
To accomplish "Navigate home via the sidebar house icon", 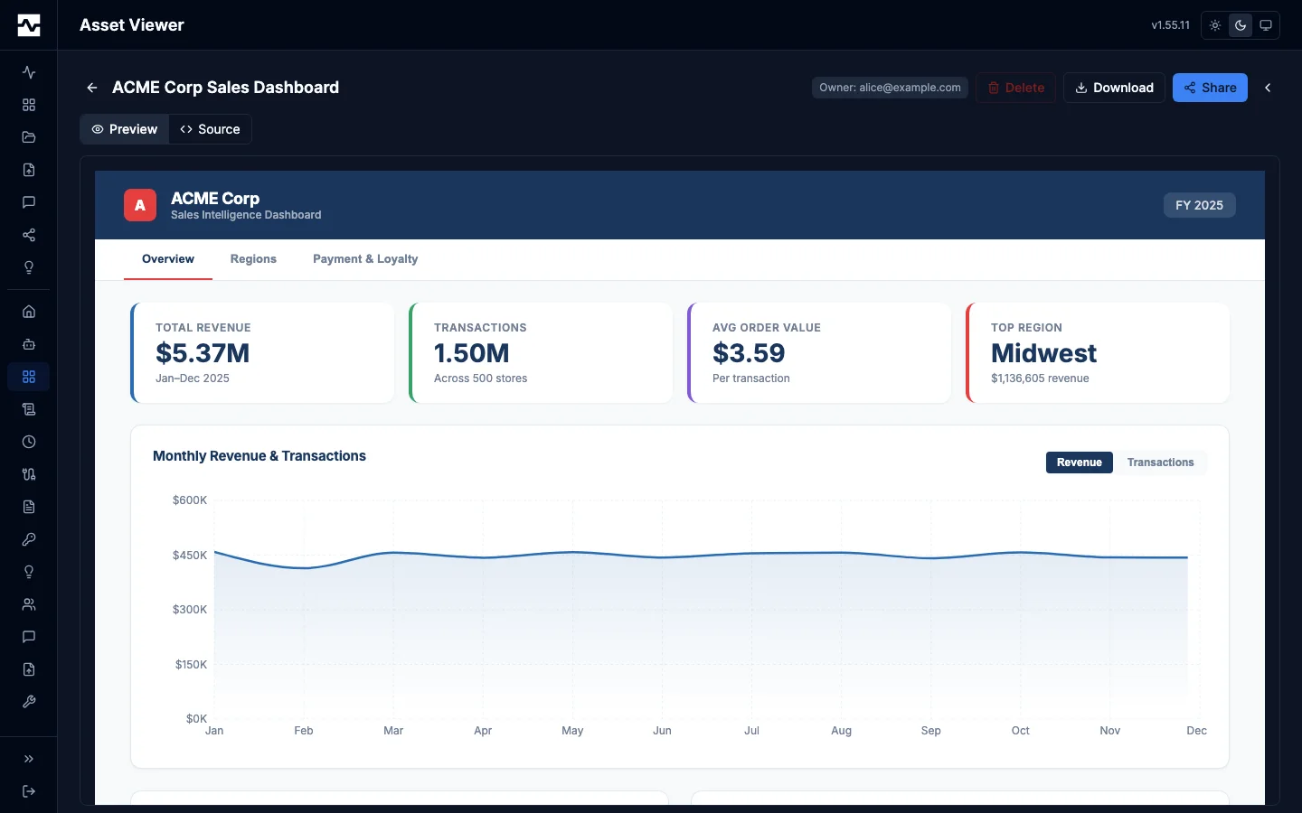I will (x=28, y=312).
